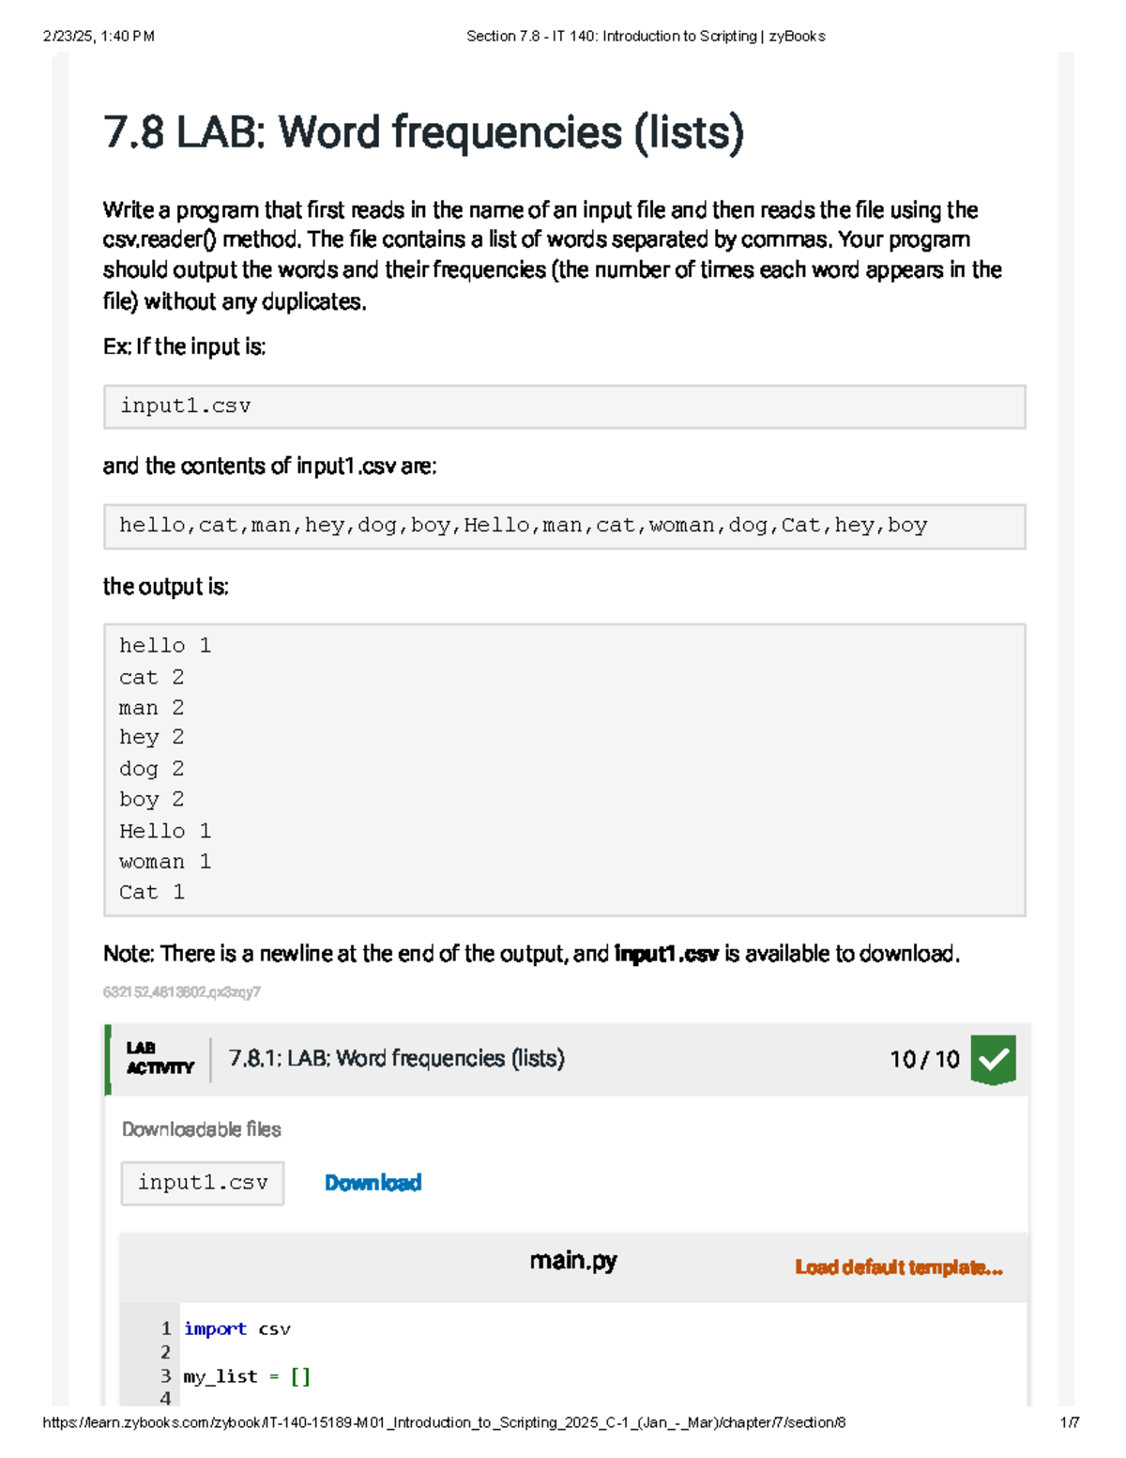Click the main.py file title
This screenshot has height=1458, width=1126.
point(572,1261)
